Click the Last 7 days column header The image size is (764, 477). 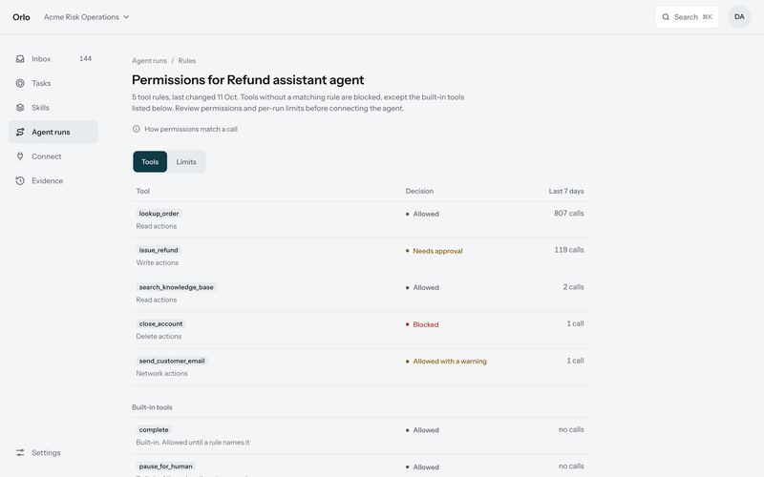[x=566, y=192]
